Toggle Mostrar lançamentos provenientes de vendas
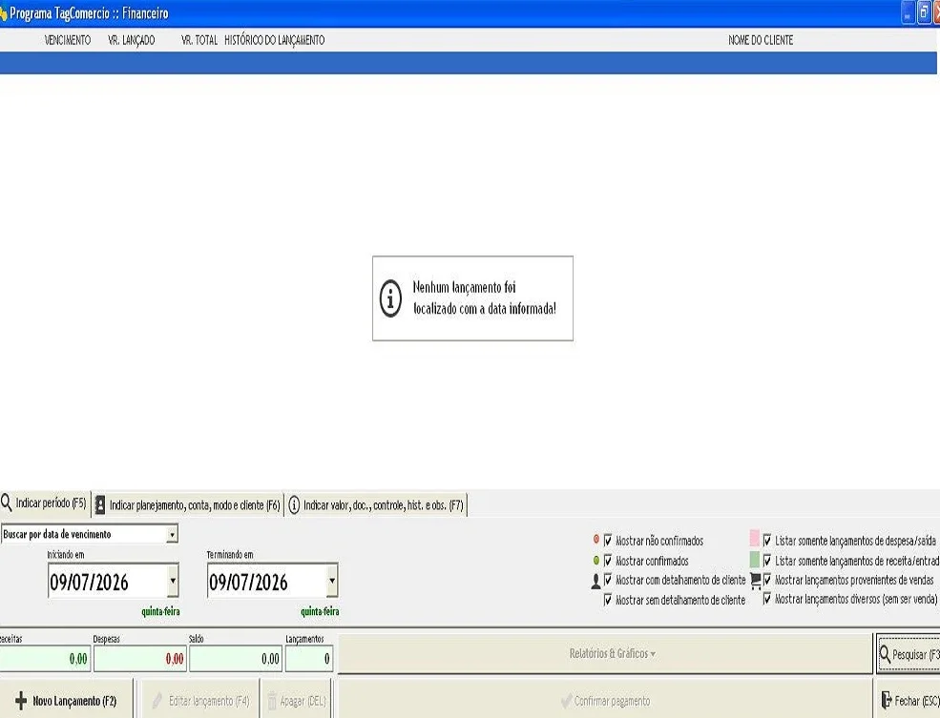The width and height of the screenshot is (940, 718). point(766,580)
